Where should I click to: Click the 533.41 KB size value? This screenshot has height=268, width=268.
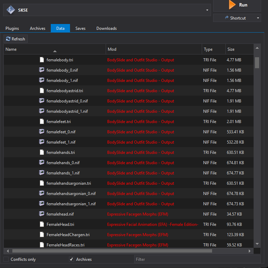tap(235, 132)
